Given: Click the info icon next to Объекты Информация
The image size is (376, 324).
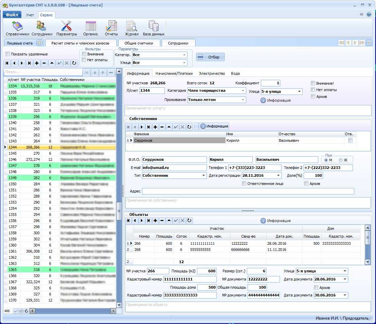Looking at the screenshot, I should pyautogui.click(x=263, y=221).
